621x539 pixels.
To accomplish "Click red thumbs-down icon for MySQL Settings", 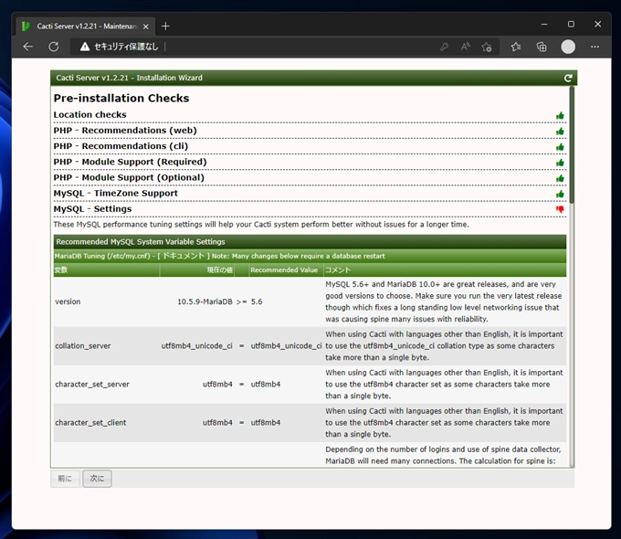I will [560, 209].
